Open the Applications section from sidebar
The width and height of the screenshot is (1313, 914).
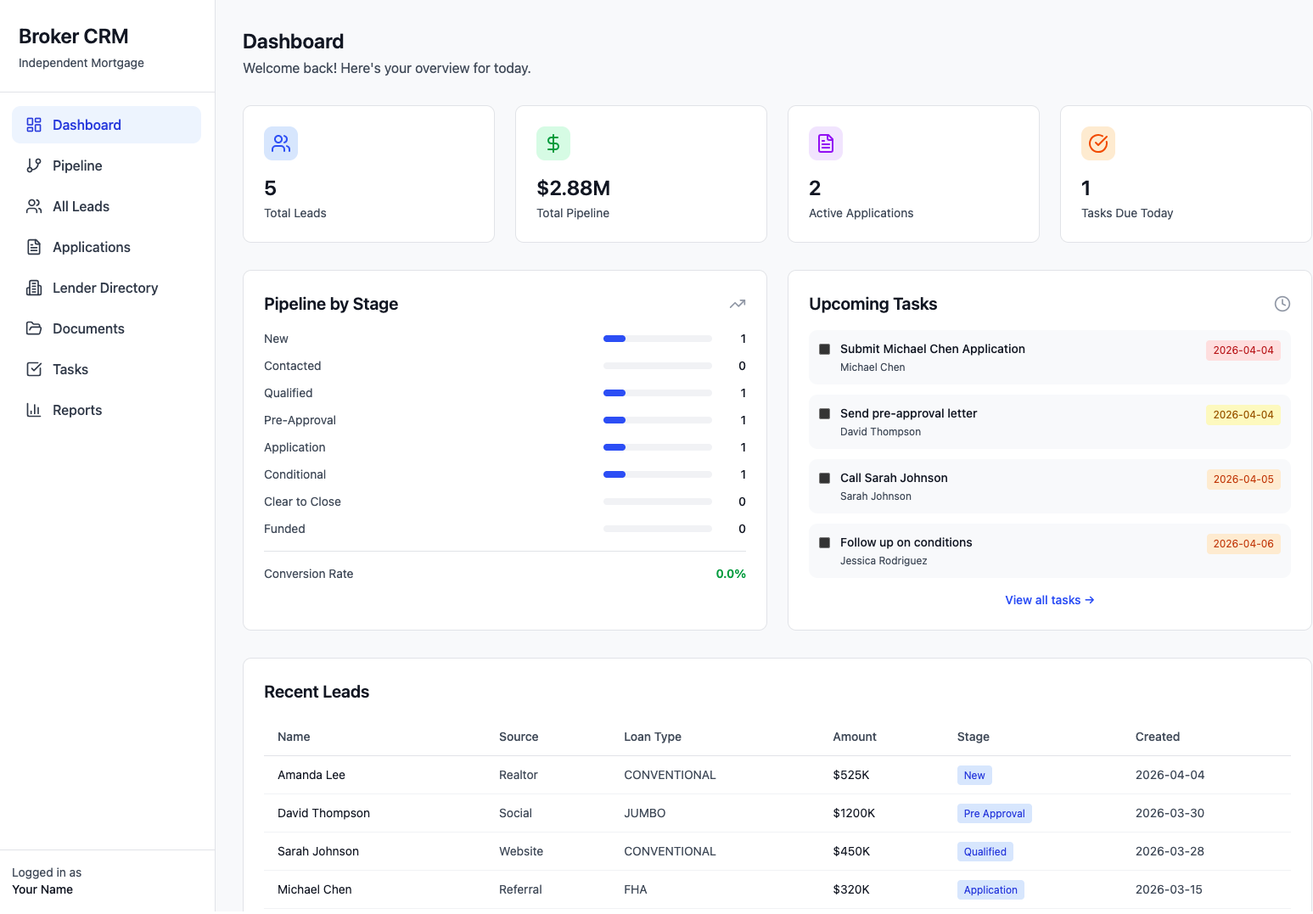91,247
